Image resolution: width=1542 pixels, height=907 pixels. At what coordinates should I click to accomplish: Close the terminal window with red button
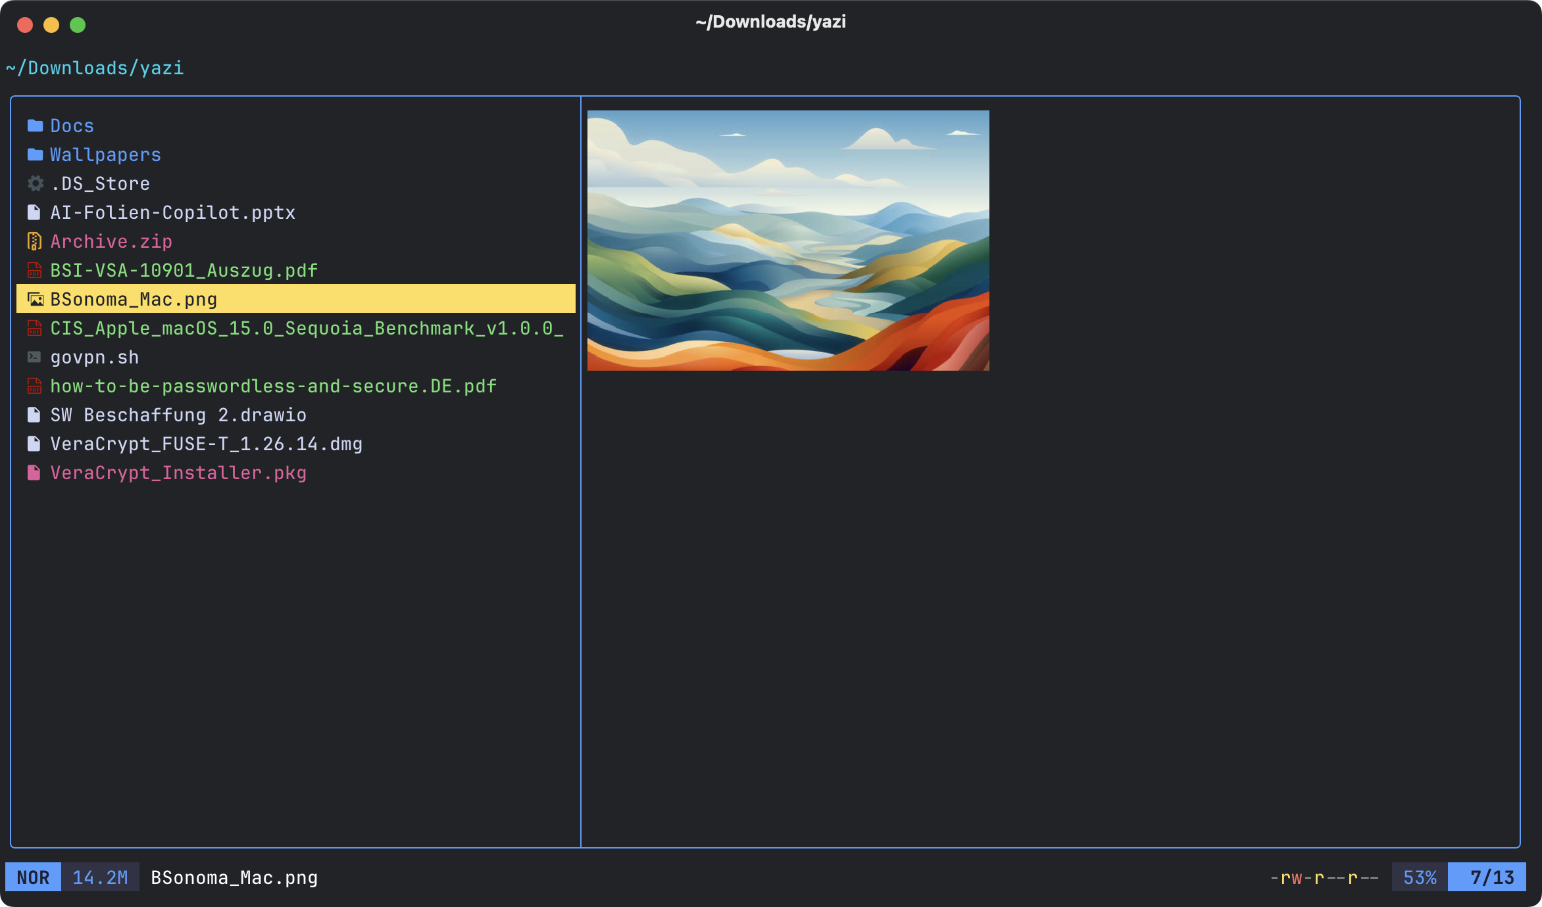coord(25,25)
